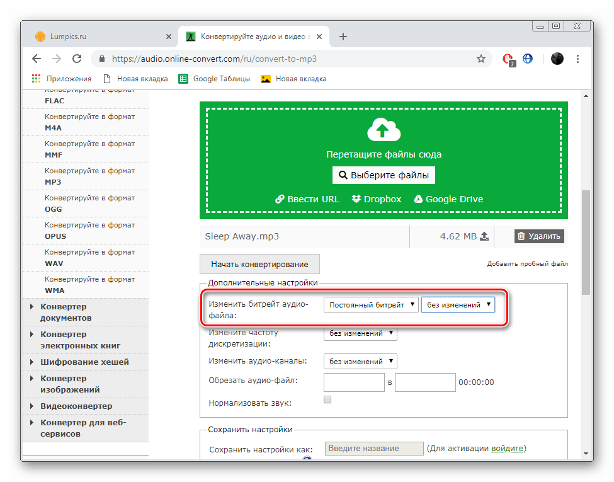Click the padlock icon in the address bar
The height and width of the screenshot is (482, 614).
[x=102, y=59]
